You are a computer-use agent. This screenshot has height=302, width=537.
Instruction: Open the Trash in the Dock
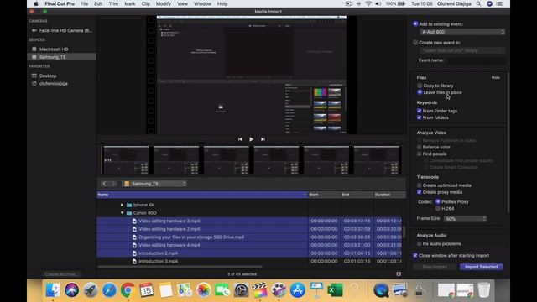tap(484, 290)
